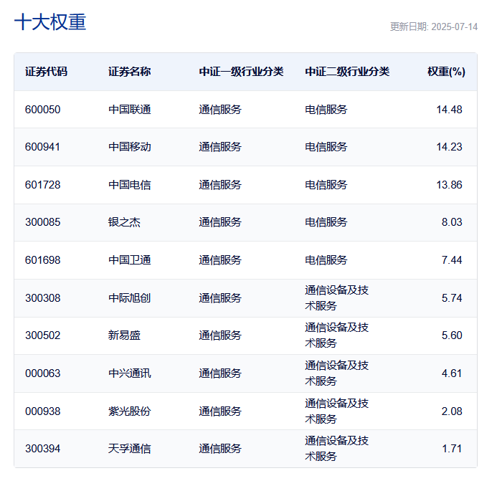This screenshot has width=497, height=486.
Task: Click the 中证一级行业分类 column header
Action: tap(241, 72)
